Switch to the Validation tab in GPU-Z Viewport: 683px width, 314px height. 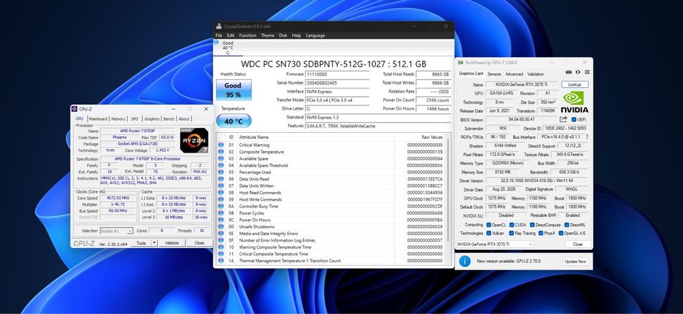pos(535,74)
